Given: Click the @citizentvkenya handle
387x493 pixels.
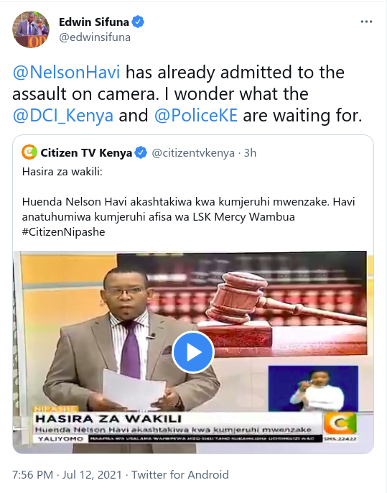Looking at the screenshot, I should click(x=193, y=153).
